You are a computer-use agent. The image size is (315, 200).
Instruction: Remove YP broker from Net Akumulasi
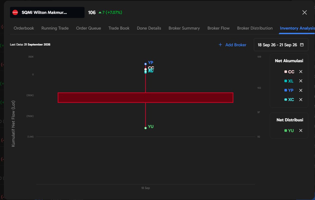pos(301,90)
